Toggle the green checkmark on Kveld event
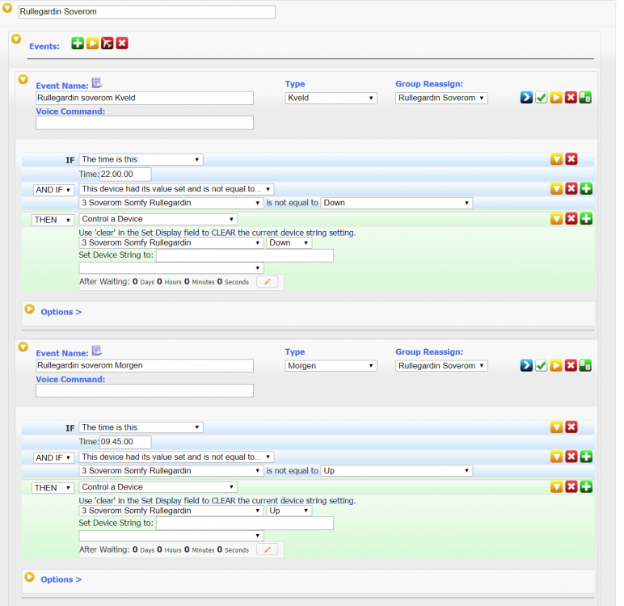Viewport: 624px width, 606px height. [x=542, y=98]
